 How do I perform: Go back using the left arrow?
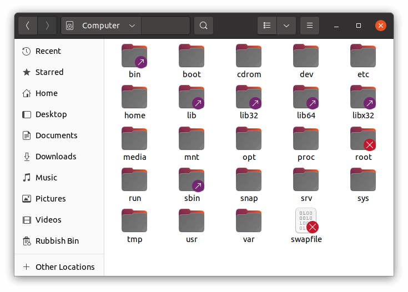point(28,26)
